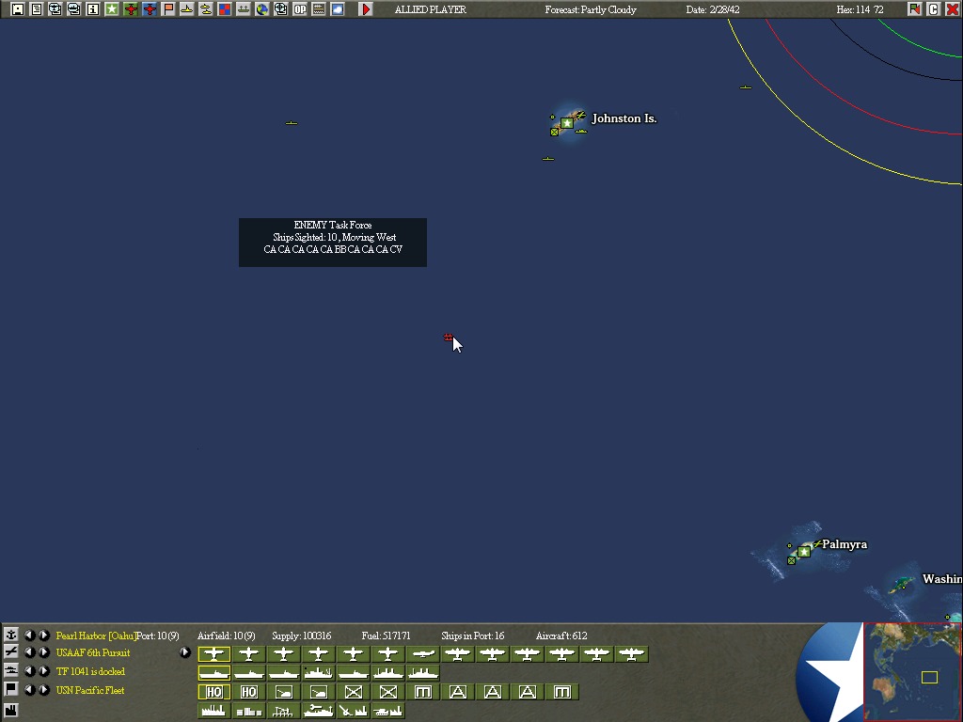This screenshot has width=963, height=722.
Task: Click the white star on green icon
Action: 112,9
